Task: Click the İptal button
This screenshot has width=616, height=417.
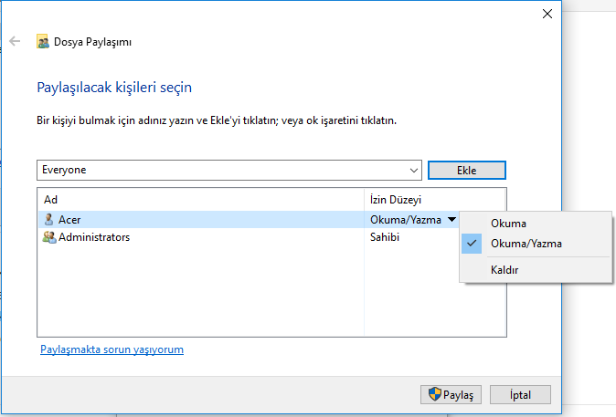Action: coord(517,395)
